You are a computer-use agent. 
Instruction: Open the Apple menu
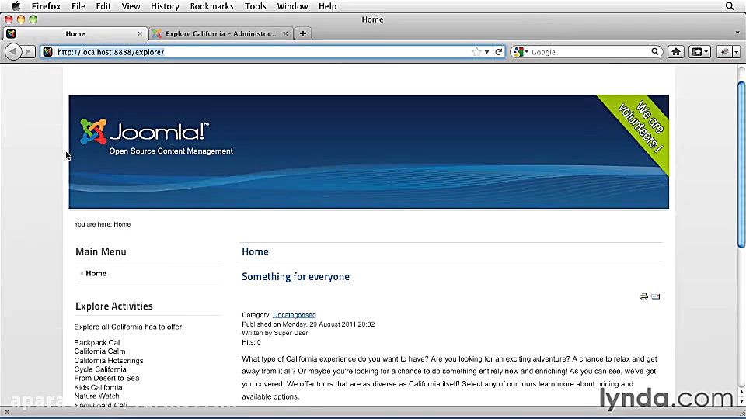tap(16, 6)
